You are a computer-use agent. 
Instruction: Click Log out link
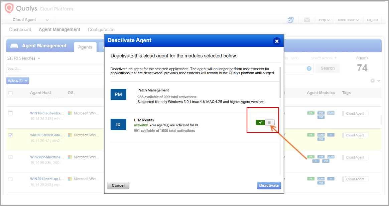point(372,20)
